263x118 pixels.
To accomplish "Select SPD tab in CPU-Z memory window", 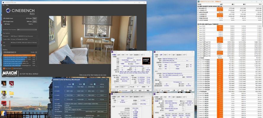I will (127, 96).
